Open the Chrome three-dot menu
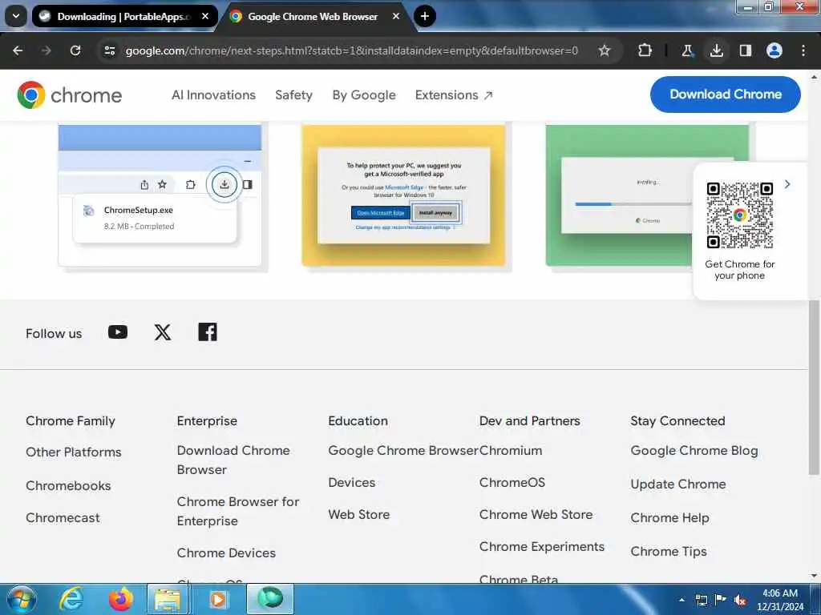Screen dimensions: 821x615 point(803,50)
